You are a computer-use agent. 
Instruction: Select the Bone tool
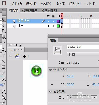point(3,91)
